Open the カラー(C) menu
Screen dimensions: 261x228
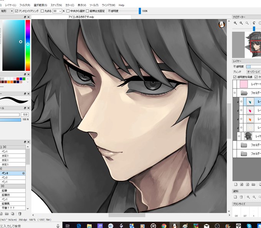pyautogui.click(x=70, y=5)
